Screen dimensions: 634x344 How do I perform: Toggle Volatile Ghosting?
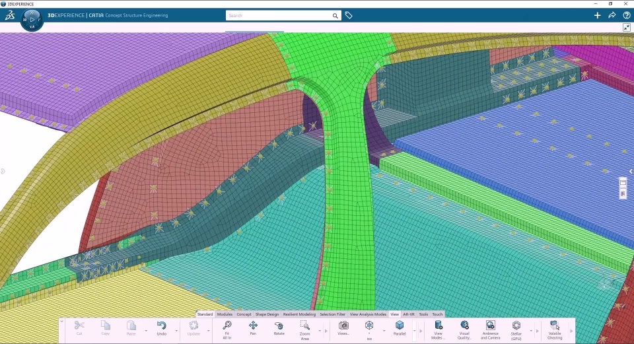coord(555,325)
